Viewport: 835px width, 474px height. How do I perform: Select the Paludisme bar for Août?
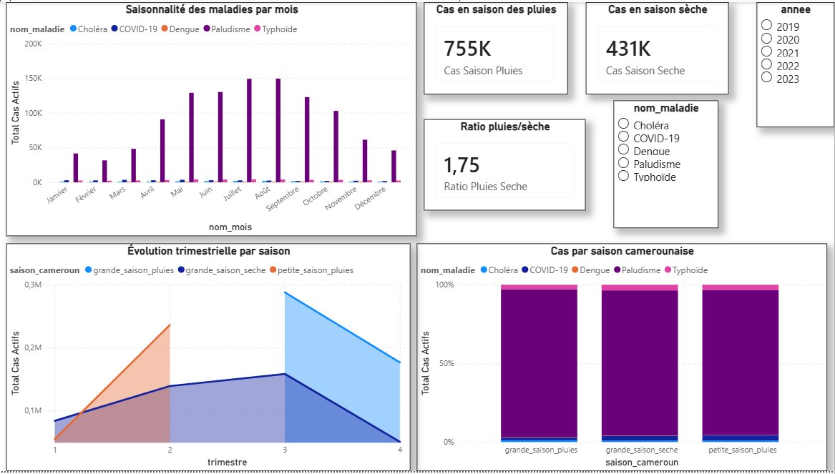[x=278, y=130]
